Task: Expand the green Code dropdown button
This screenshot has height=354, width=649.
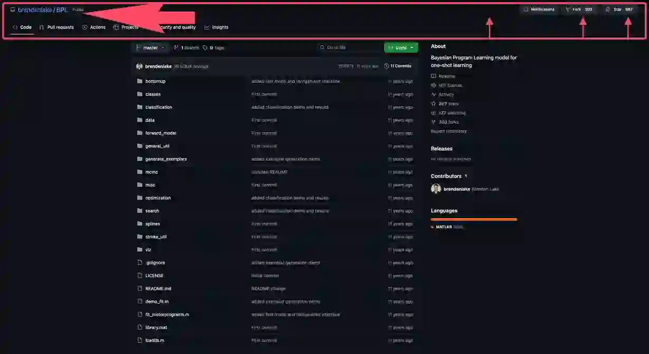Action: [x=401, y=47]
